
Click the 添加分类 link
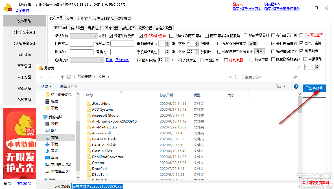(x=122, y=60)
